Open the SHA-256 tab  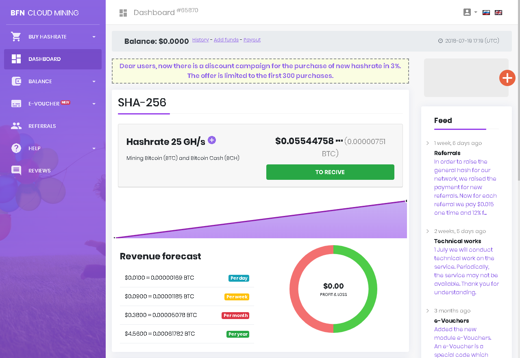(x=142, y=102)
